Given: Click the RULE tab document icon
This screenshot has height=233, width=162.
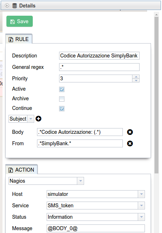Looking at the screenshot, I should click(x=11, y=40).
